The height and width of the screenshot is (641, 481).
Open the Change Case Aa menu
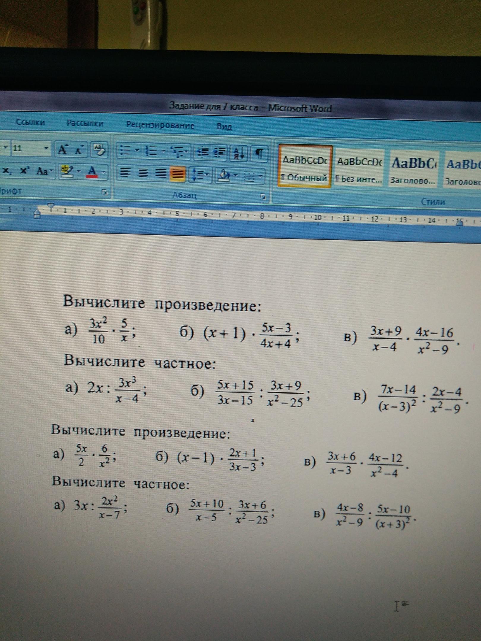pyautogui.click(x=45, y=171)
